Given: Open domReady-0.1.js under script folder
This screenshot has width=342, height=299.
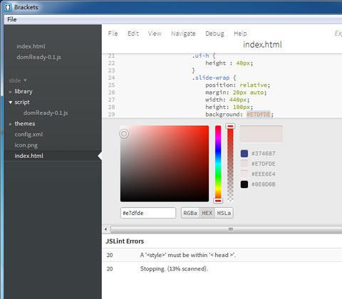Looking at the screenshot, I should tap(46, 113).
